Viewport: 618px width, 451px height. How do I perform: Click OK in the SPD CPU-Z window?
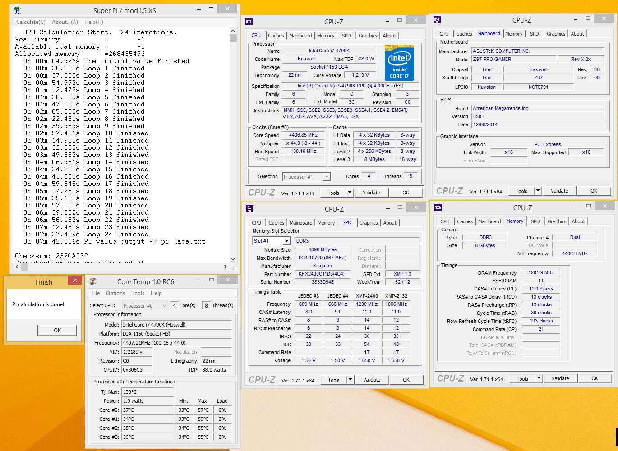tap(406, 380)
